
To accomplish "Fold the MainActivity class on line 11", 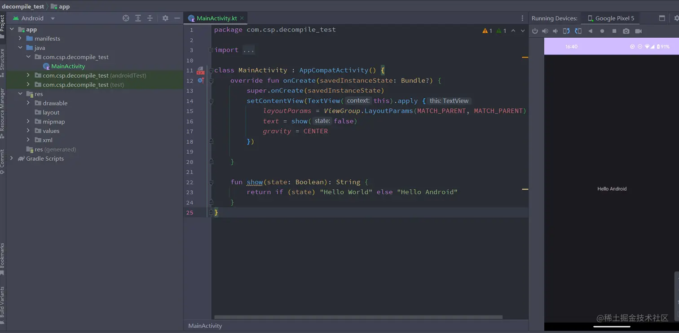I will point(211,70).
